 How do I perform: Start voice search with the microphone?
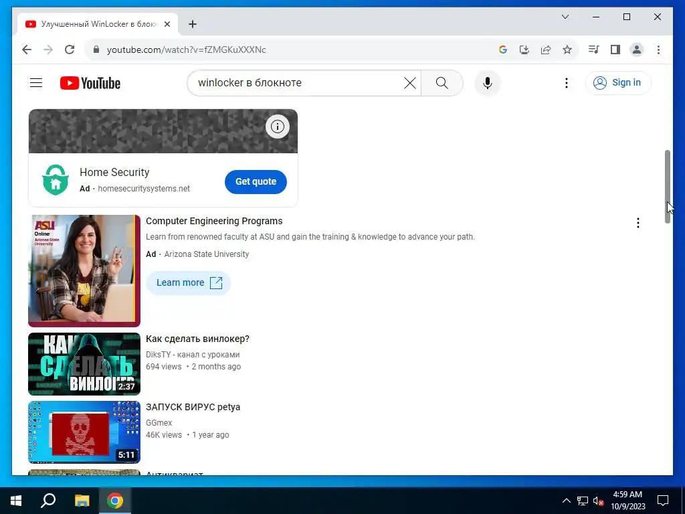(x=488, y=82)
